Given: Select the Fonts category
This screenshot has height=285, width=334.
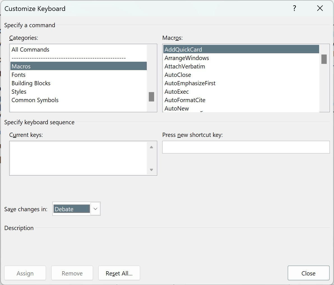Looking at the screenshot, I should 18,75.
